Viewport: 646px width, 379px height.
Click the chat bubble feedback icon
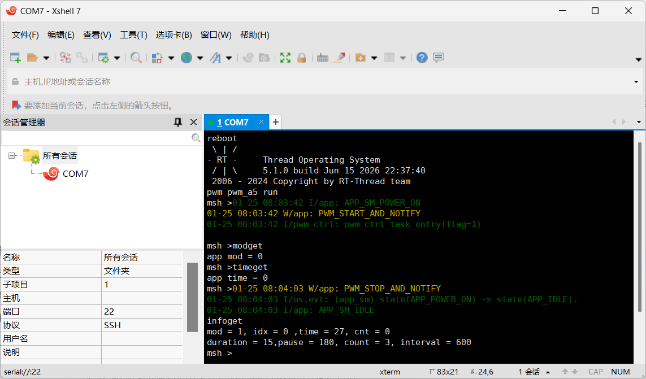(x=439, y=58)
